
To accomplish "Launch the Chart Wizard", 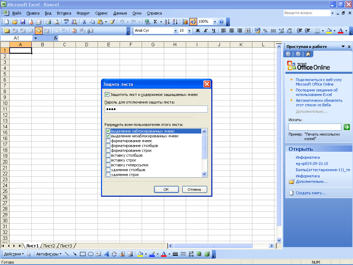I will click(x=185, y=22).
